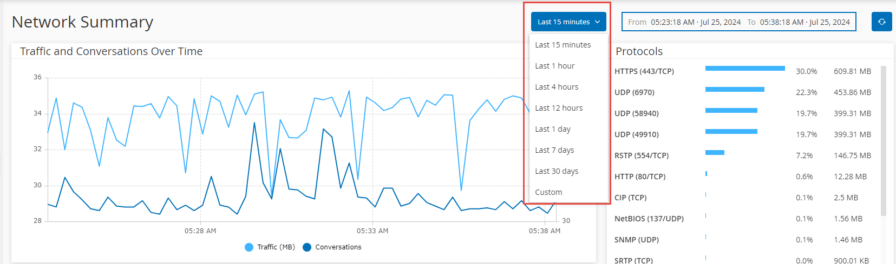
Task: Pick the Last 12 hours option
Action: click(x=558, y=108)
